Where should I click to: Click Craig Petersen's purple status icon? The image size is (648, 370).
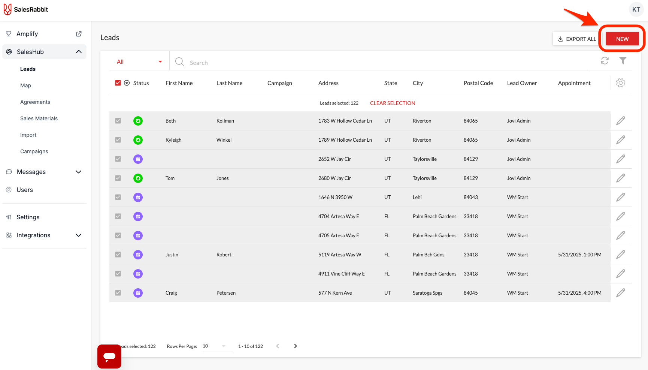coord(138,293)
